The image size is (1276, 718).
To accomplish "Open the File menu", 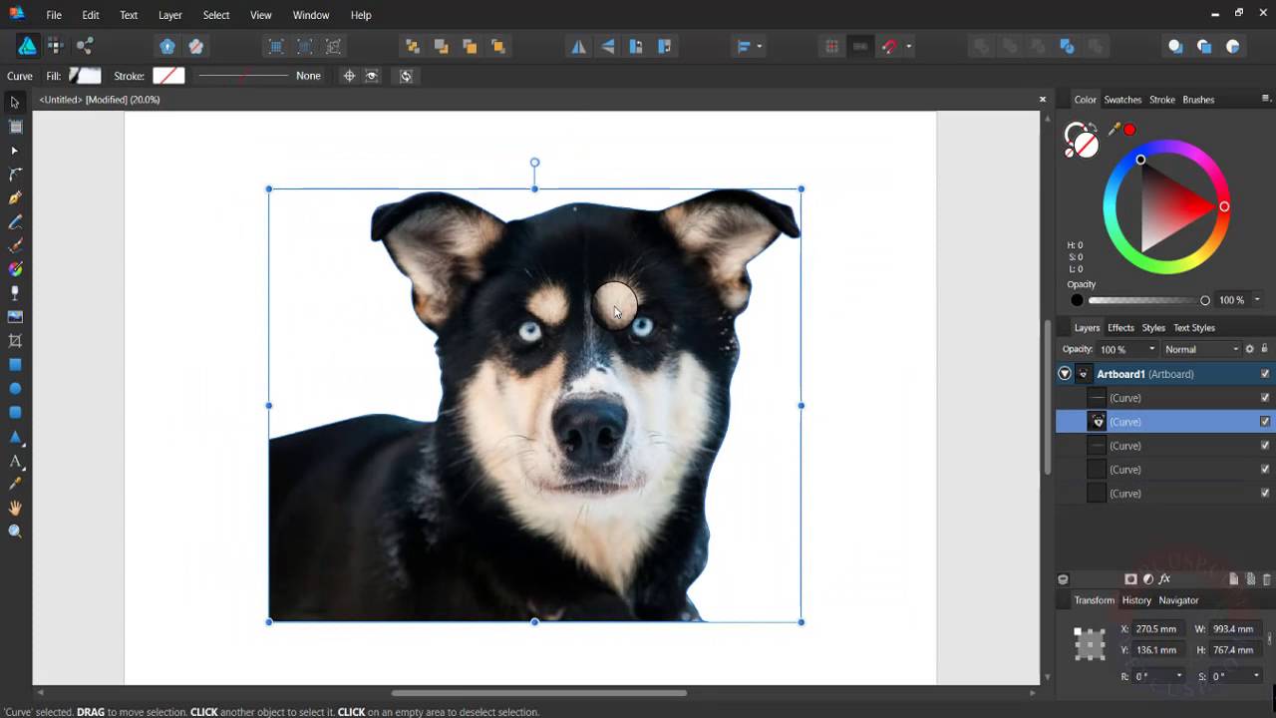I will 54,15.
